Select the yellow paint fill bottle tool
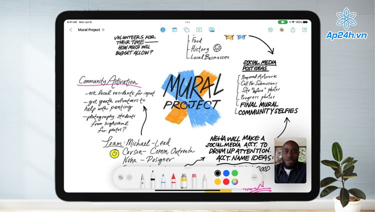The height and width of the screenshot is (212, 375). 183,181
